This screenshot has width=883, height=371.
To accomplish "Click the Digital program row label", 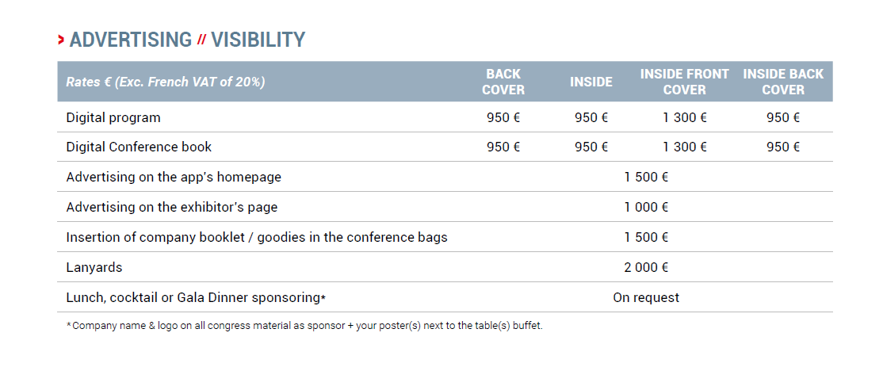I will pyautogui.click(x=113, y=117).
